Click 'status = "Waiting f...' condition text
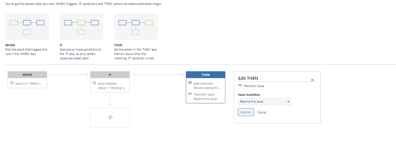The height and width of the screenshot is (145, 396). 111,88
